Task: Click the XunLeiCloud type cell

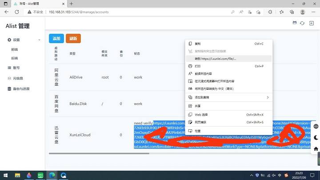Action: tap(80, 135)
